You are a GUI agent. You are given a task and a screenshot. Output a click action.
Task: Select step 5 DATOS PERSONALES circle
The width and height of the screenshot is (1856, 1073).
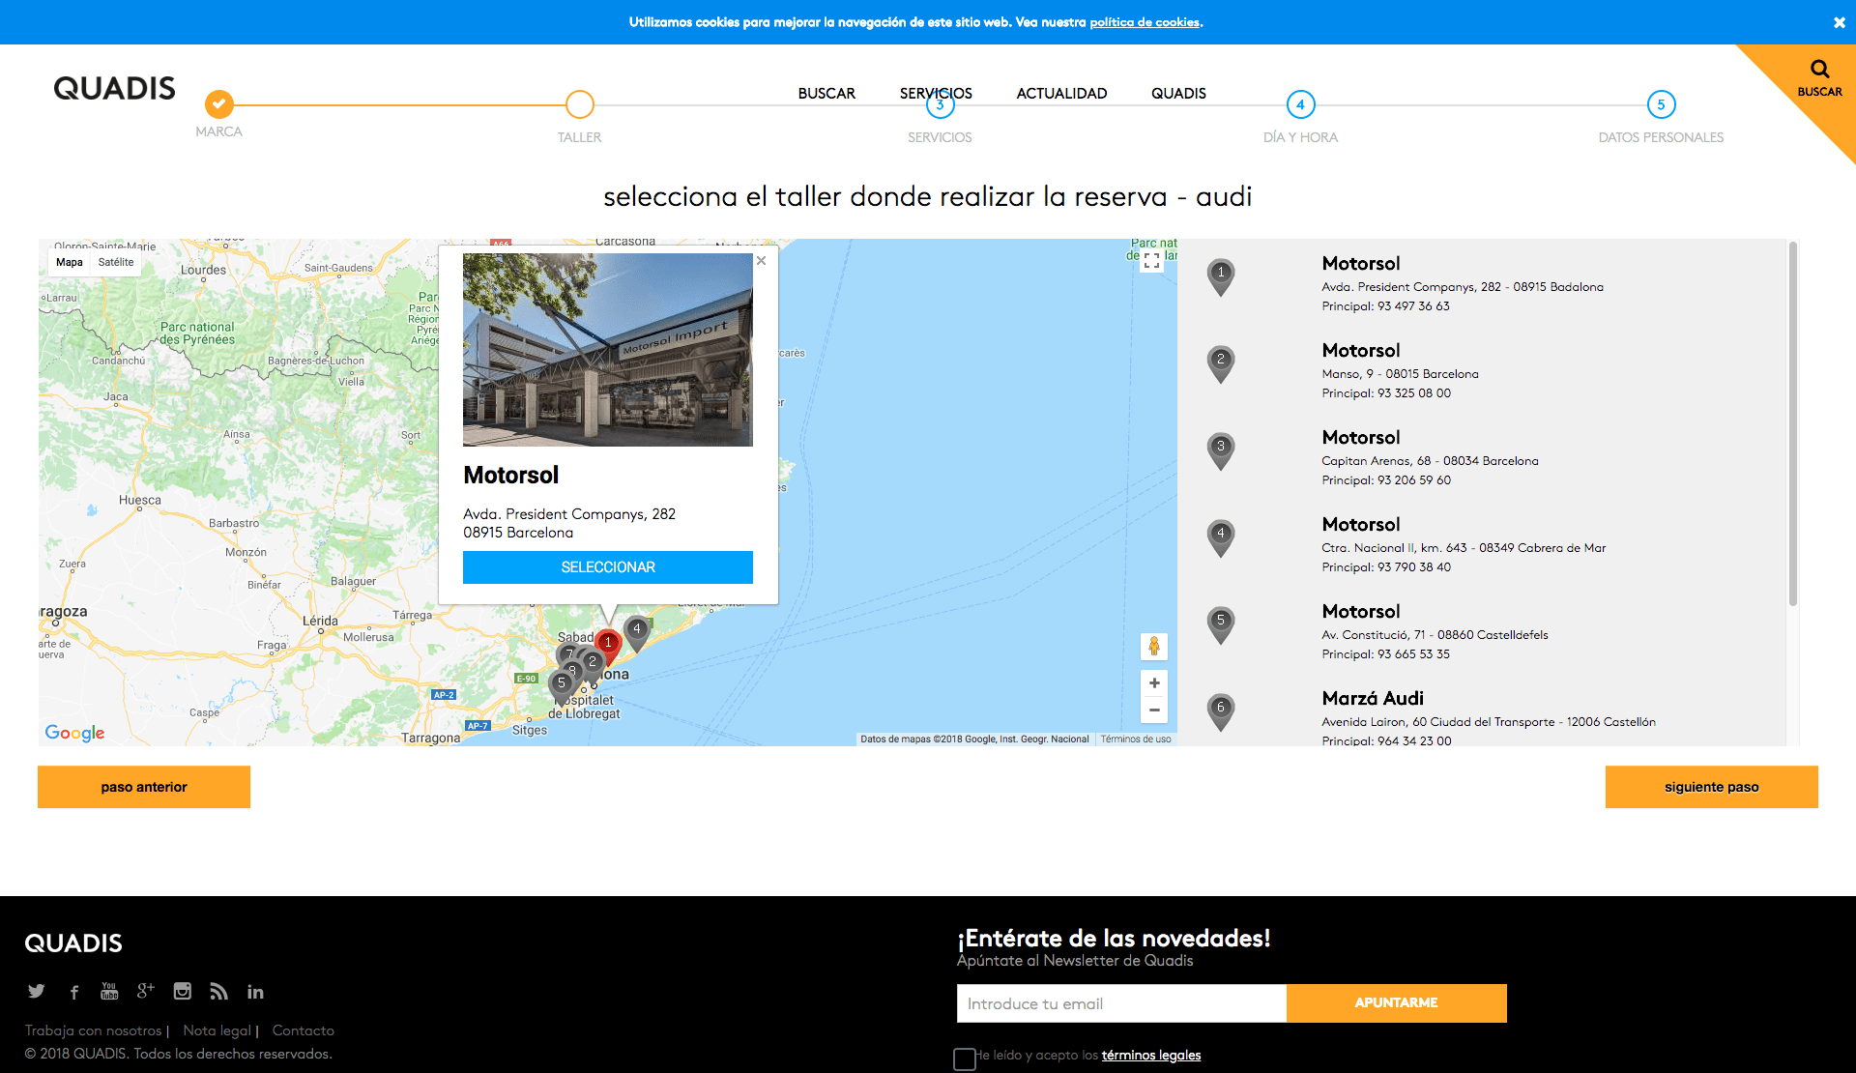1661,104
